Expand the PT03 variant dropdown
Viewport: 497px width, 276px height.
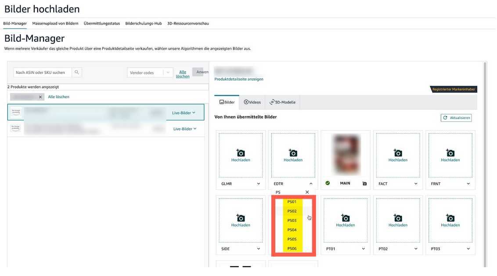coord(468,249)
